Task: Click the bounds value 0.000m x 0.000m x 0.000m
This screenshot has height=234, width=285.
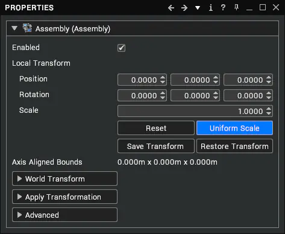Action: click(168, 162)
